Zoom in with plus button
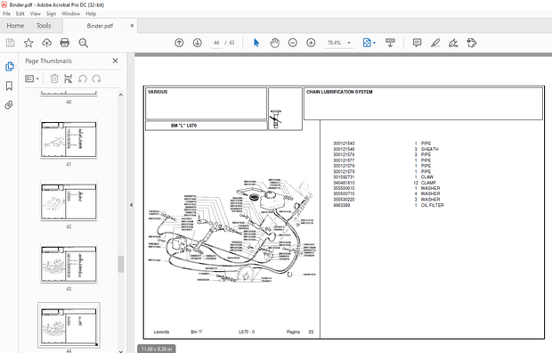 pos(311,43)
